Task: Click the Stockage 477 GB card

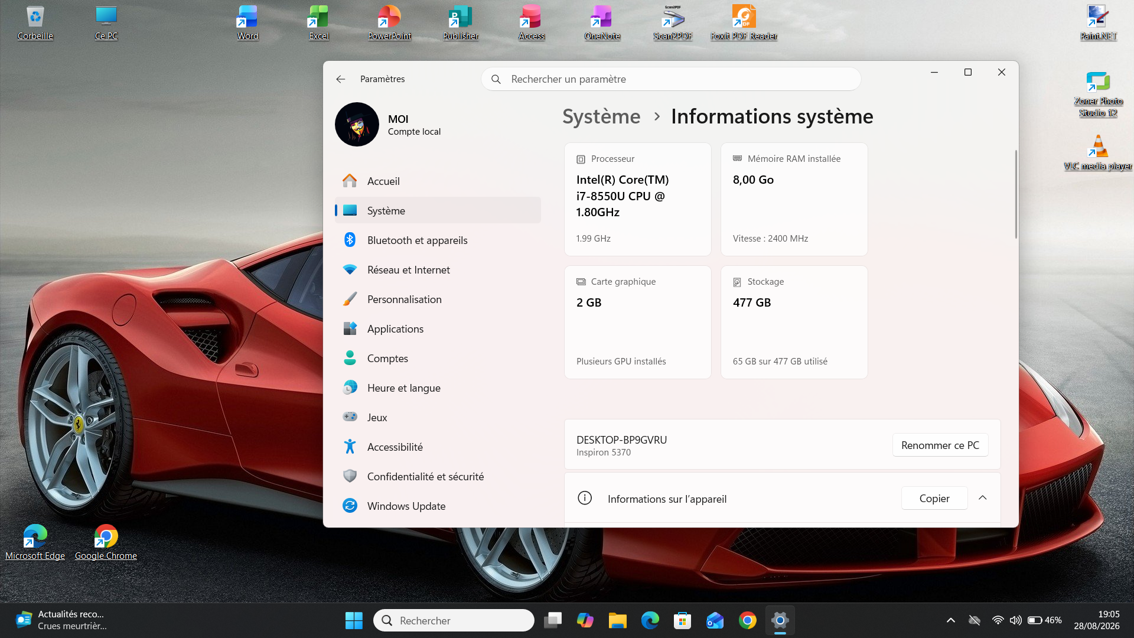Action: point(794,323)
